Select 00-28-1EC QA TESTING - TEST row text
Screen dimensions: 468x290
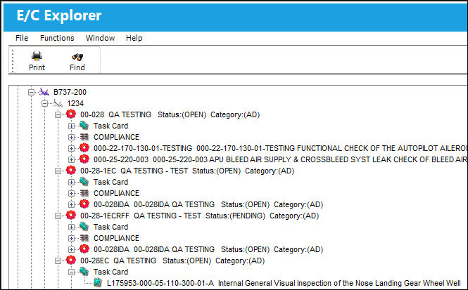(187, 171)
